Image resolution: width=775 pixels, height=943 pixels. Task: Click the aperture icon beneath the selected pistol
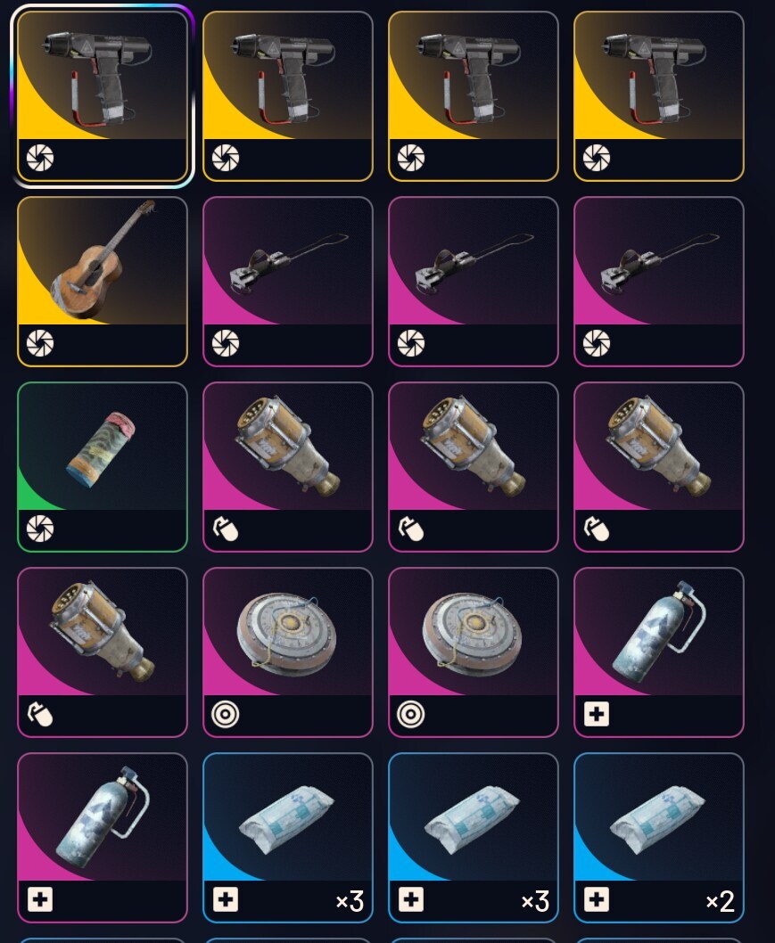pos(40,158)
